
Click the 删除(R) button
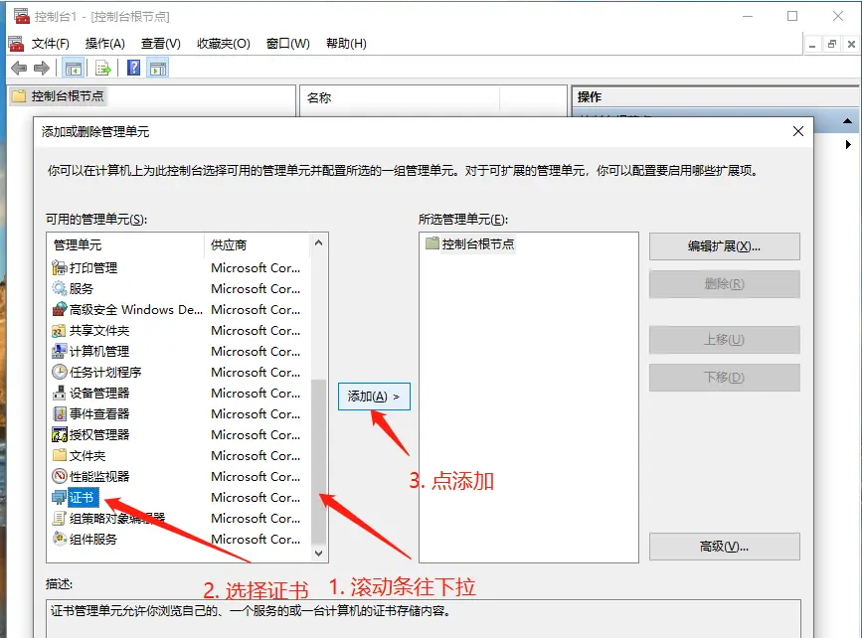click(x=724, y=284)
